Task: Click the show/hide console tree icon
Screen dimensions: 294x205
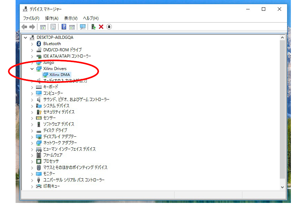Action: (x=43, y=27)
